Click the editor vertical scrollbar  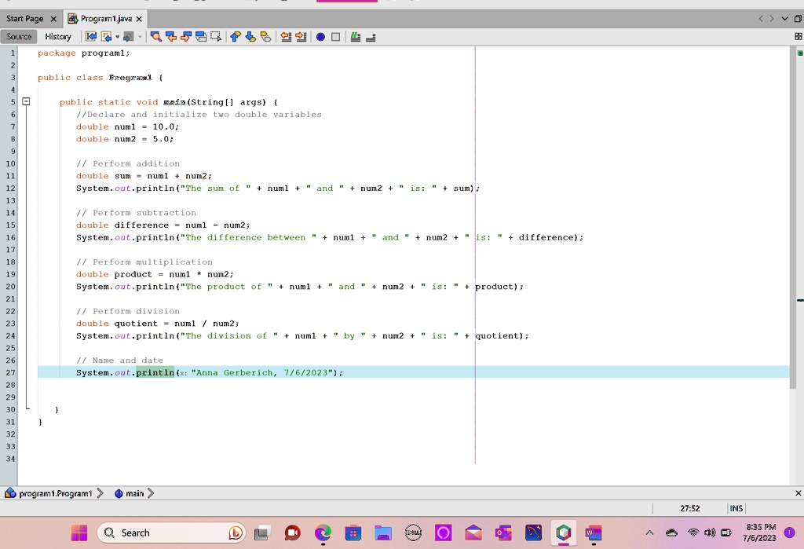(x=793, y=218)
